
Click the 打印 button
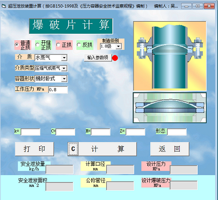click(x=34, y=149)
